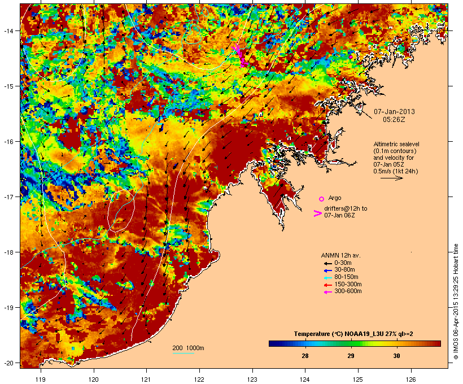Click the '200 1000m' isobath label
The image size is (463, 384).
188,348
